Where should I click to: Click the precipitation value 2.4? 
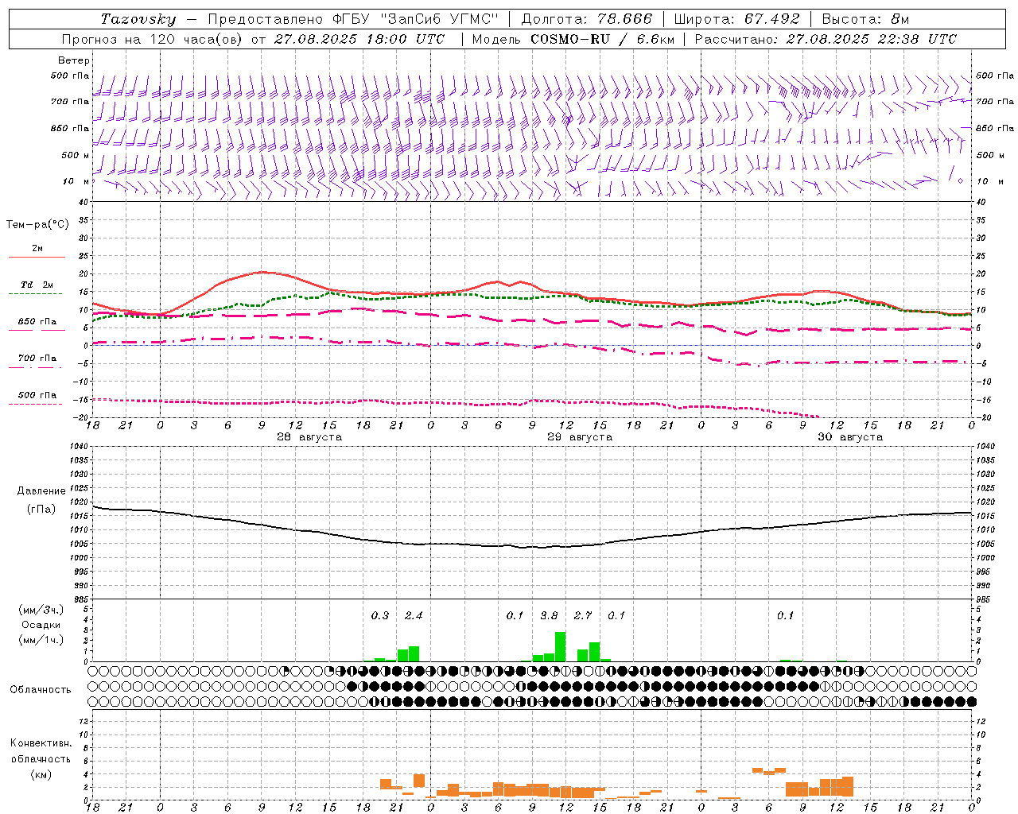[x=414, y=615]
